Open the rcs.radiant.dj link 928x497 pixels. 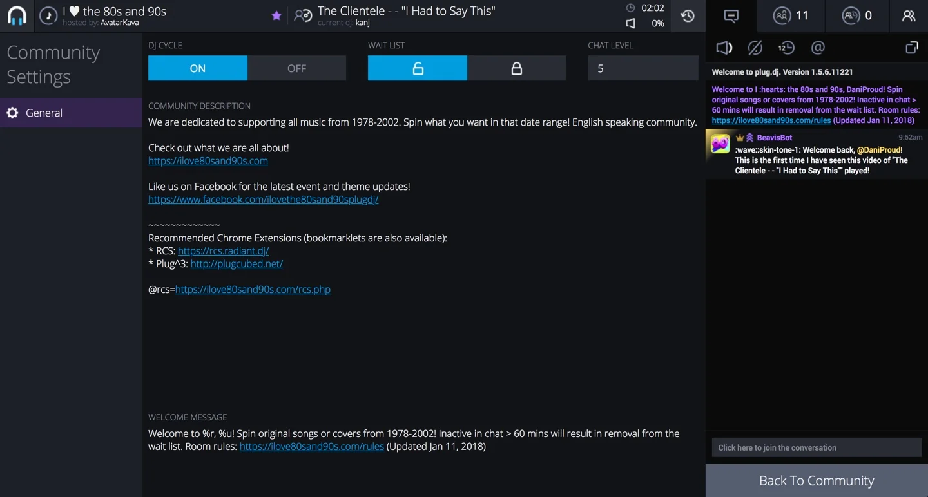[223, 251]
